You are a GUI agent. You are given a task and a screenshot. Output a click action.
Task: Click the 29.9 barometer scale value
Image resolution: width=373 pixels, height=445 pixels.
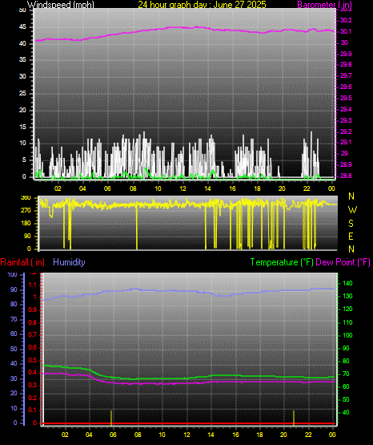tap(346, 54)
